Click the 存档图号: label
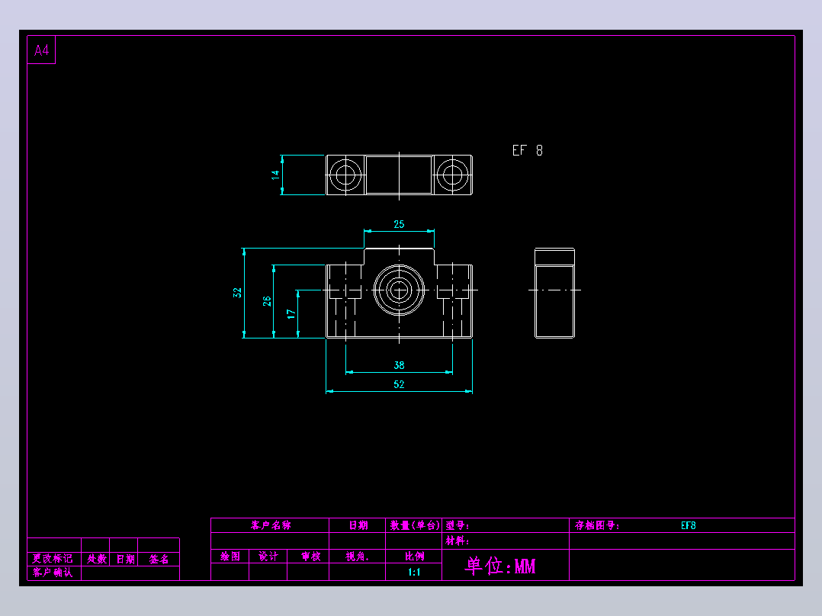The height and width of the screenshot is (616, 822). (x=597, y=525)
